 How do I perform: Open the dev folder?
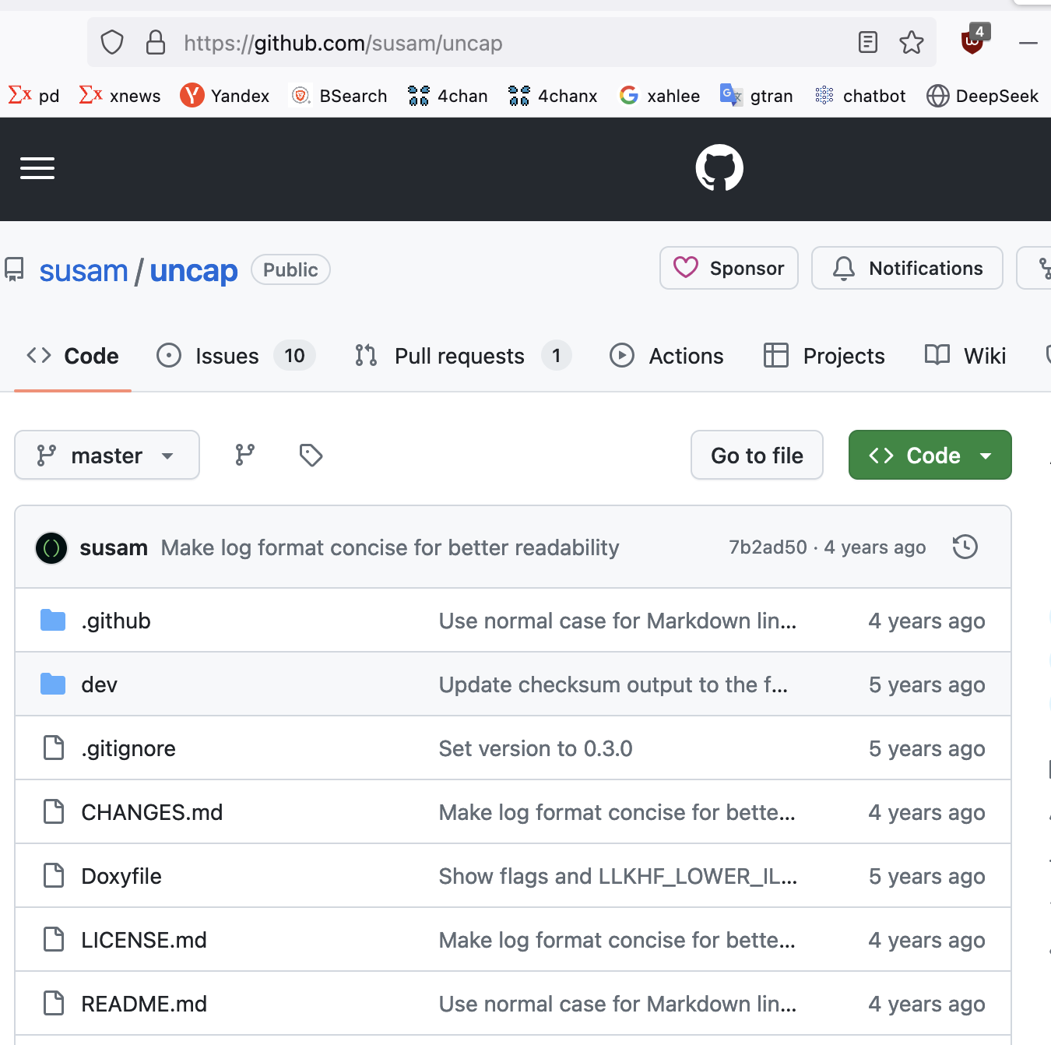(100, 684)
